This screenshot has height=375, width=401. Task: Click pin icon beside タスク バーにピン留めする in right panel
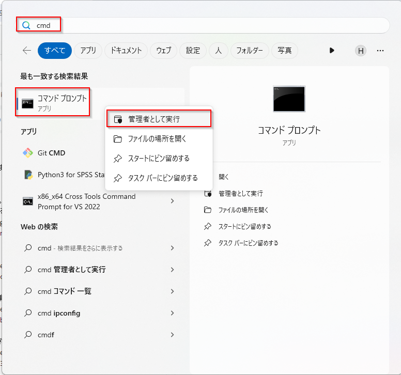[208, 243]
